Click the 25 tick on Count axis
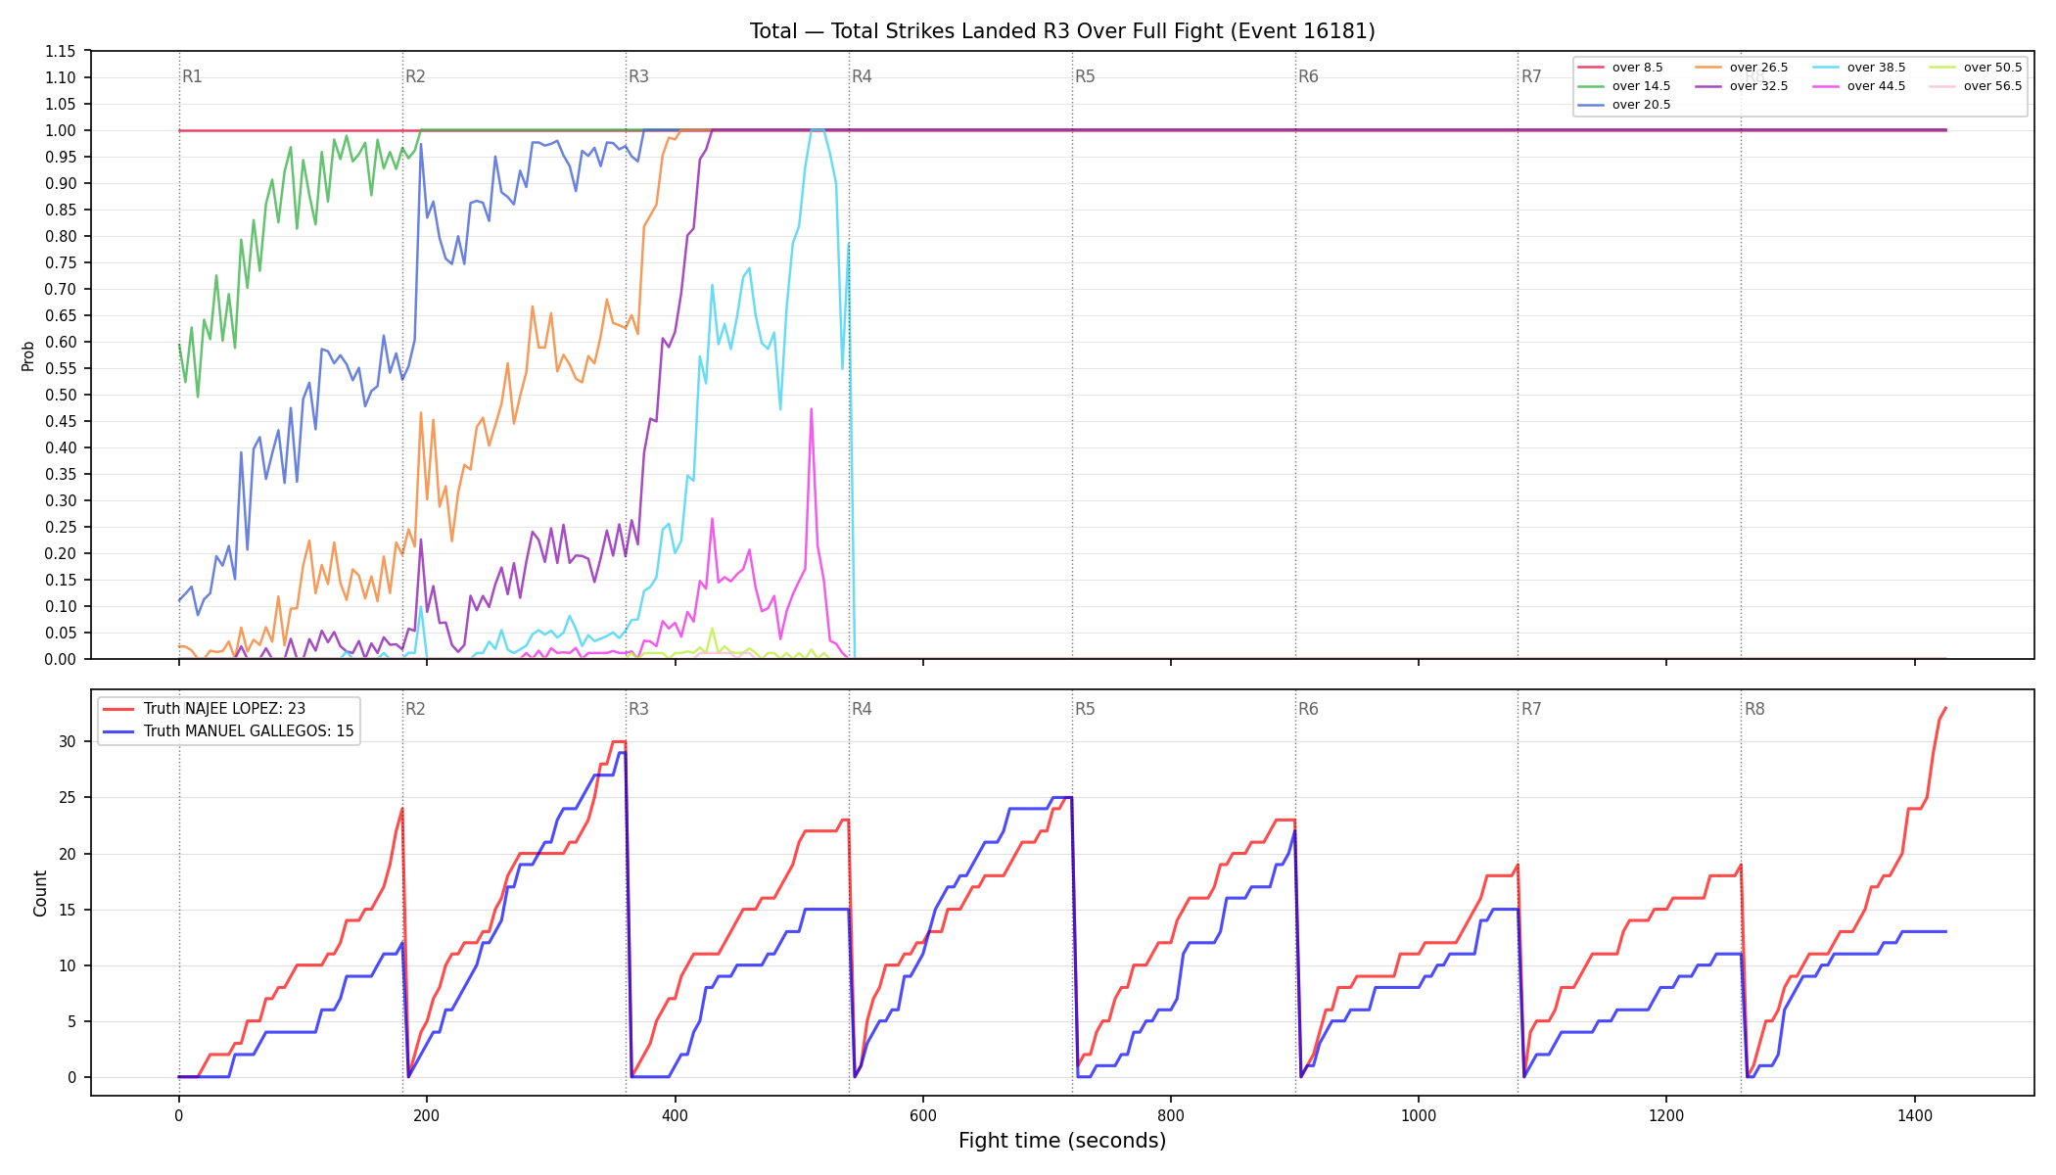This screenshot has height=1175, width=2056. pyautogui.click(x=67, y=798)
